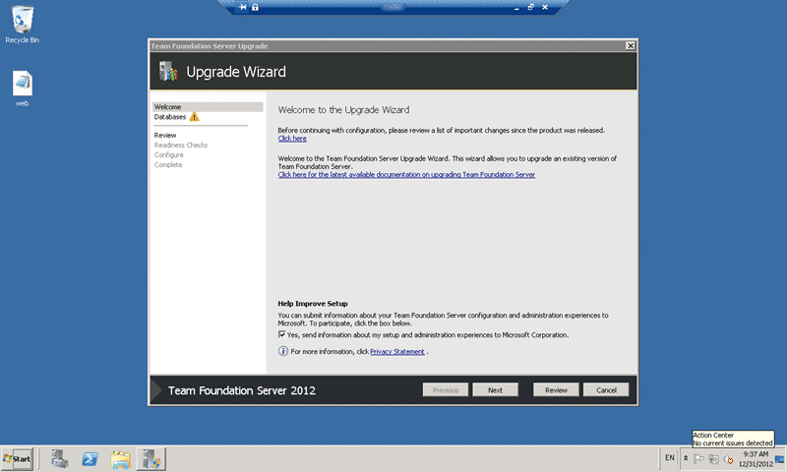This screenshot has height=472, width=787.
Task: Click the Review button
Action: pyautogui.click(x=556, y=389)
